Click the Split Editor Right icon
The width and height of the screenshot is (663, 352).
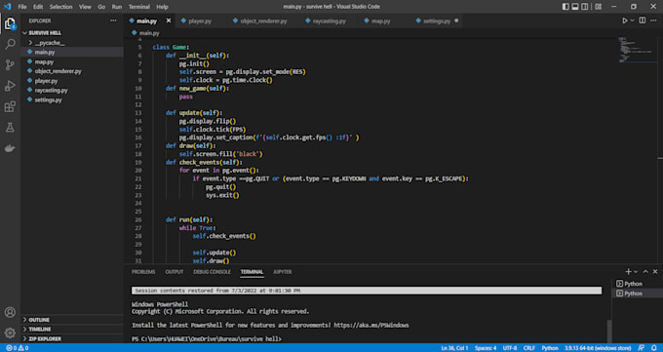click(x=643, y=20)
